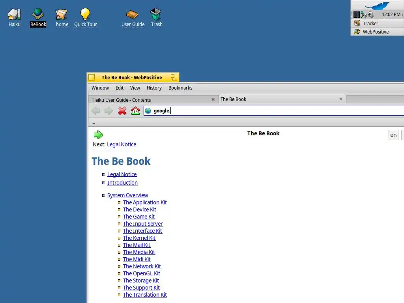Open The Translation Kit link
404x303 pixels.
pos(145,294)
